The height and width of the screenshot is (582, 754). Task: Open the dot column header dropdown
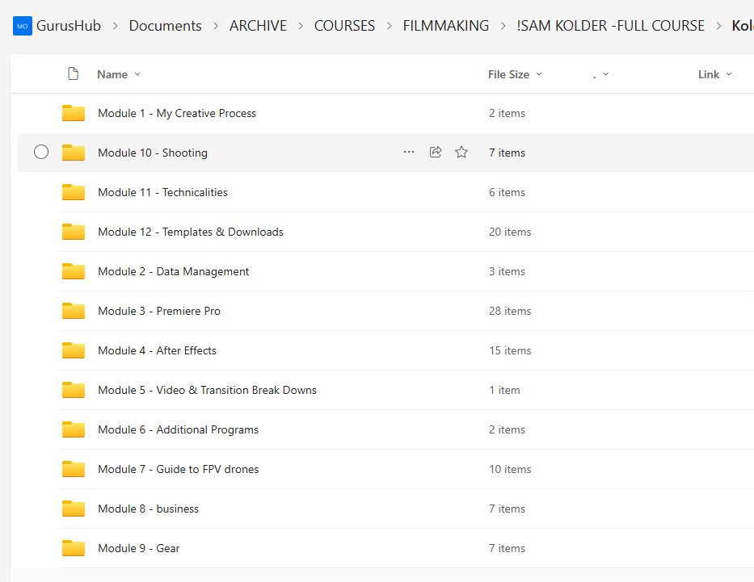click(x=600, y=74)
